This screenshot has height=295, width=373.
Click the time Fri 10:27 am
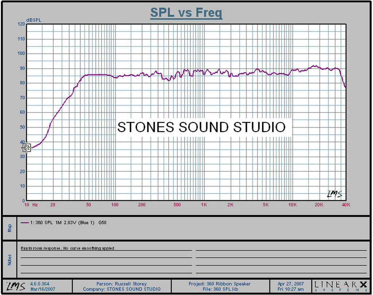[291, 289]
